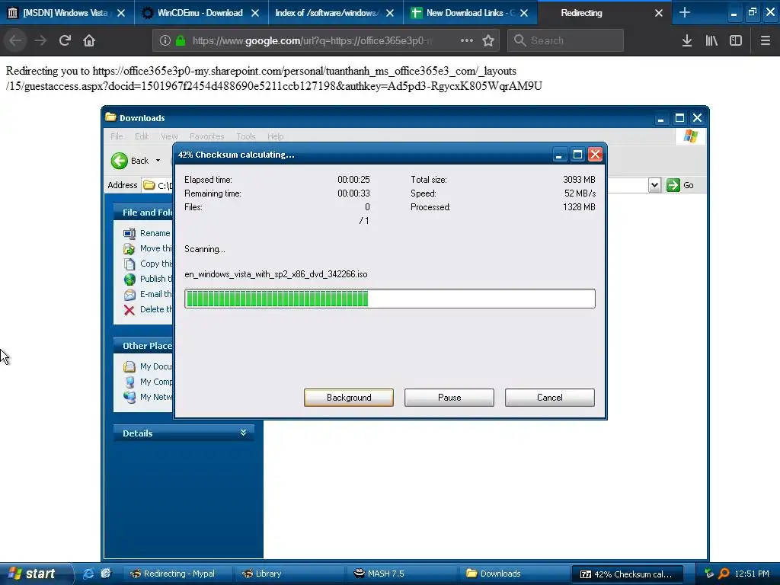Click the browser URL address field
This screenshot has width=780, height=585.
coord(311,40)
